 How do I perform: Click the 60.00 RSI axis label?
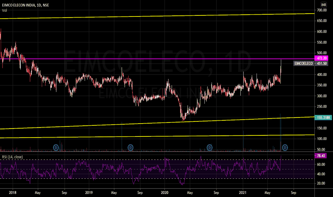[321, 164]
